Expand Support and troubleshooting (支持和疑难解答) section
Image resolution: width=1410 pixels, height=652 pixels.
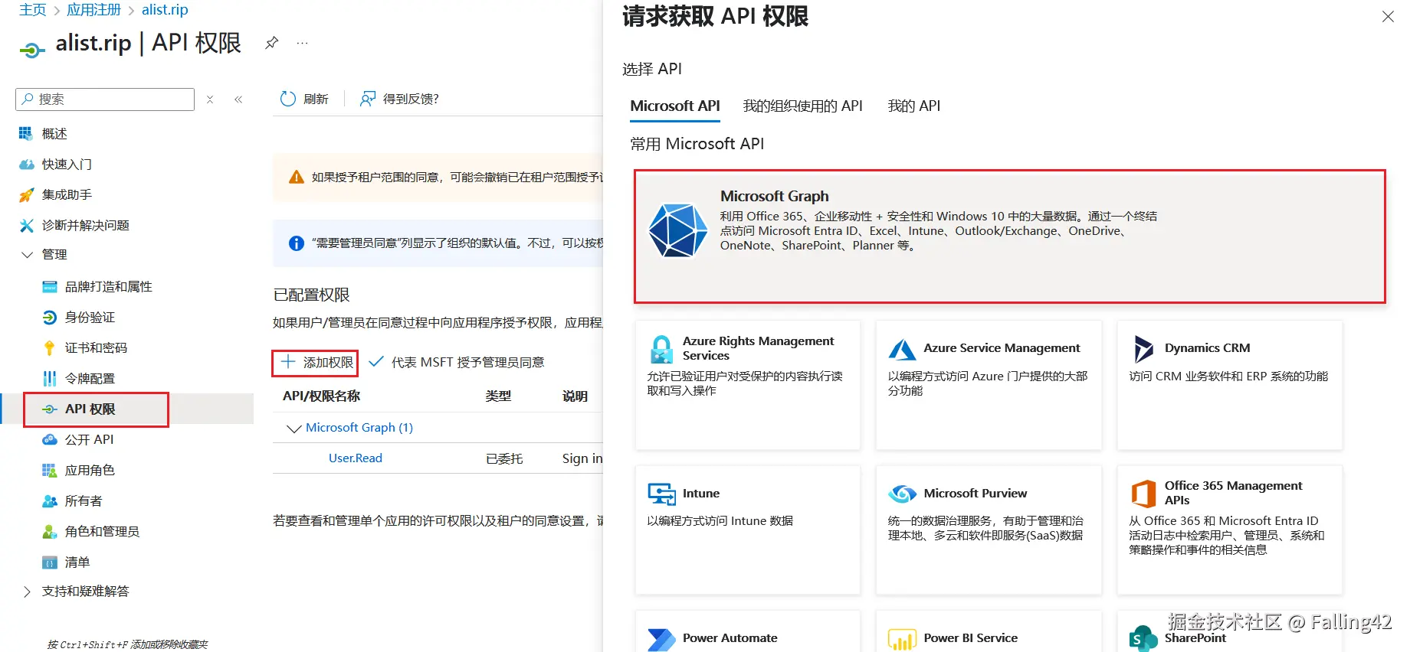coord(27,592)
